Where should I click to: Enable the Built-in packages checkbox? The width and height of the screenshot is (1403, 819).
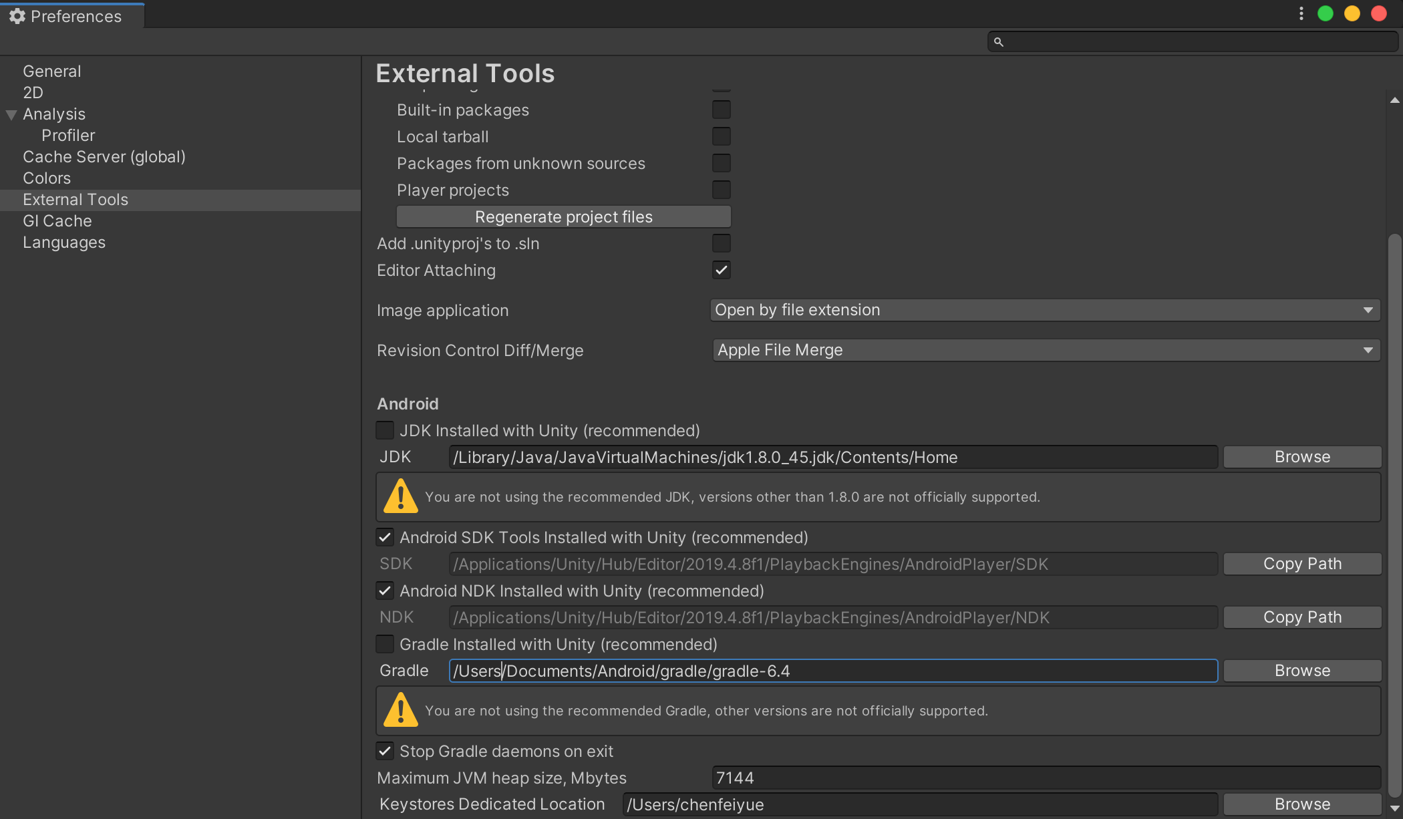pos(721,109)
